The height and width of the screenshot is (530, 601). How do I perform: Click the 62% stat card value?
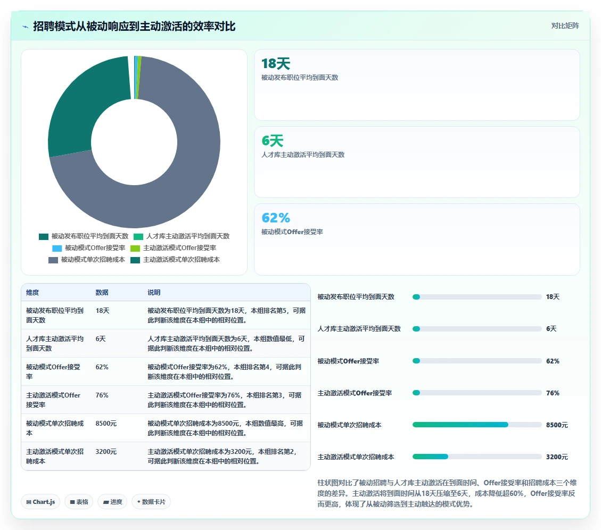pos(276,218)
